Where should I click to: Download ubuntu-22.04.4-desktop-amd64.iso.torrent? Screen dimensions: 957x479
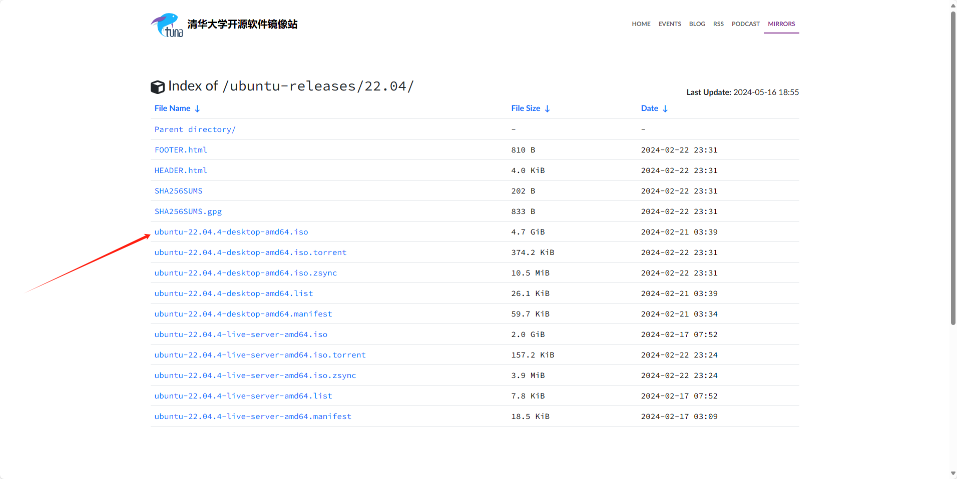point(250,252)
